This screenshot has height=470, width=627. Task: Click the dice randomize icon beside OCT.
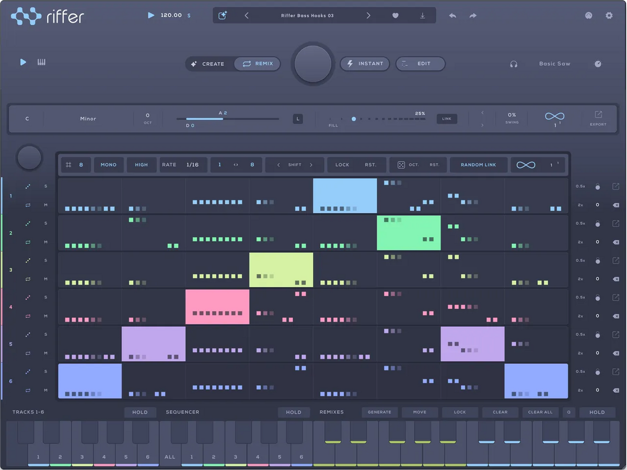pos(401,165)
